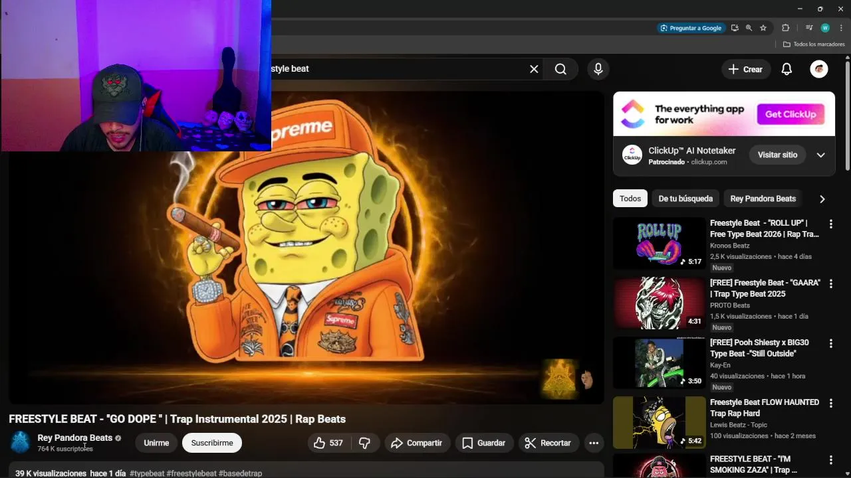Dislike the video with thumbs down

point(364,443)
